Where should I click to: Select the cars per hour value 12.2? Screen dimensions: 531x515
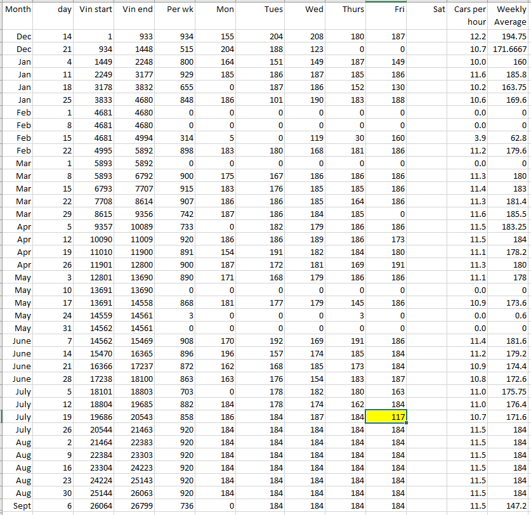pos(469,36)
